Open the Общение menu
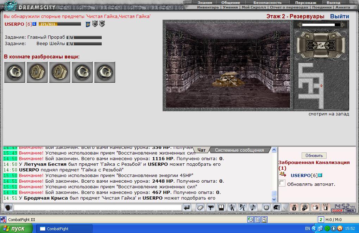Image resolution: width=359 pixels, height=233 pixels. click(231, 3)
